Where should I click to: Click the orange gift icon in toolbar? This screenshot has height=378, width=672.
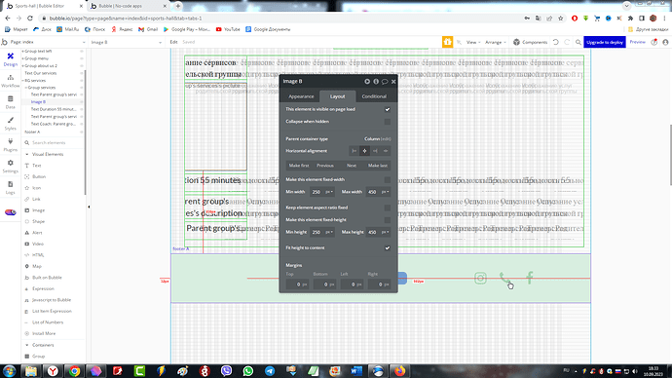click(447, 42)
